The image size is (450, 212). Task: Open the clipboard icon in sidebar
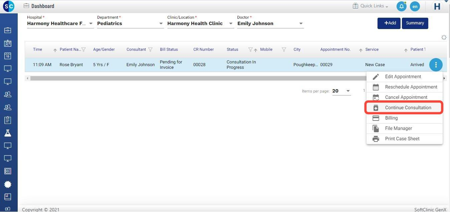tap(8, 120)
